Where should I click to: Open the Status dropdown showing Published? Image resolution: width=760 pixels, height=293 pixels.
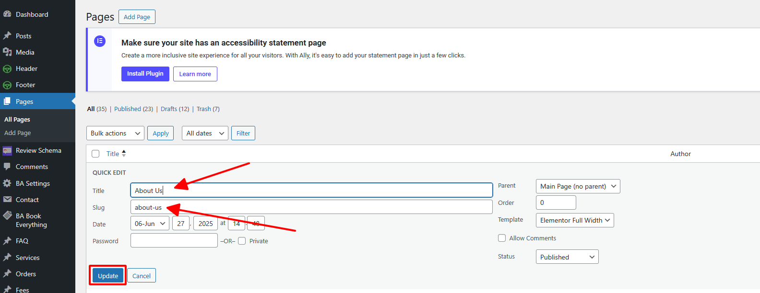(567, 257)
